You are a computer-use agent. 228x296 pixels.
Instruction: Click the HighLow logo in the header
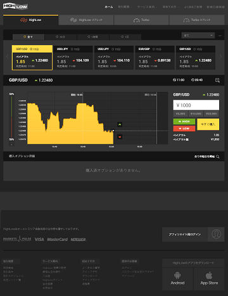click(15, 6)
